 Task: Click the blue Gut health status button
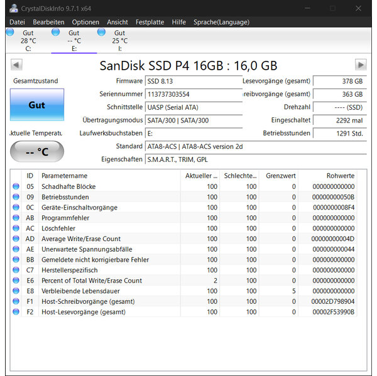(37, 105)
